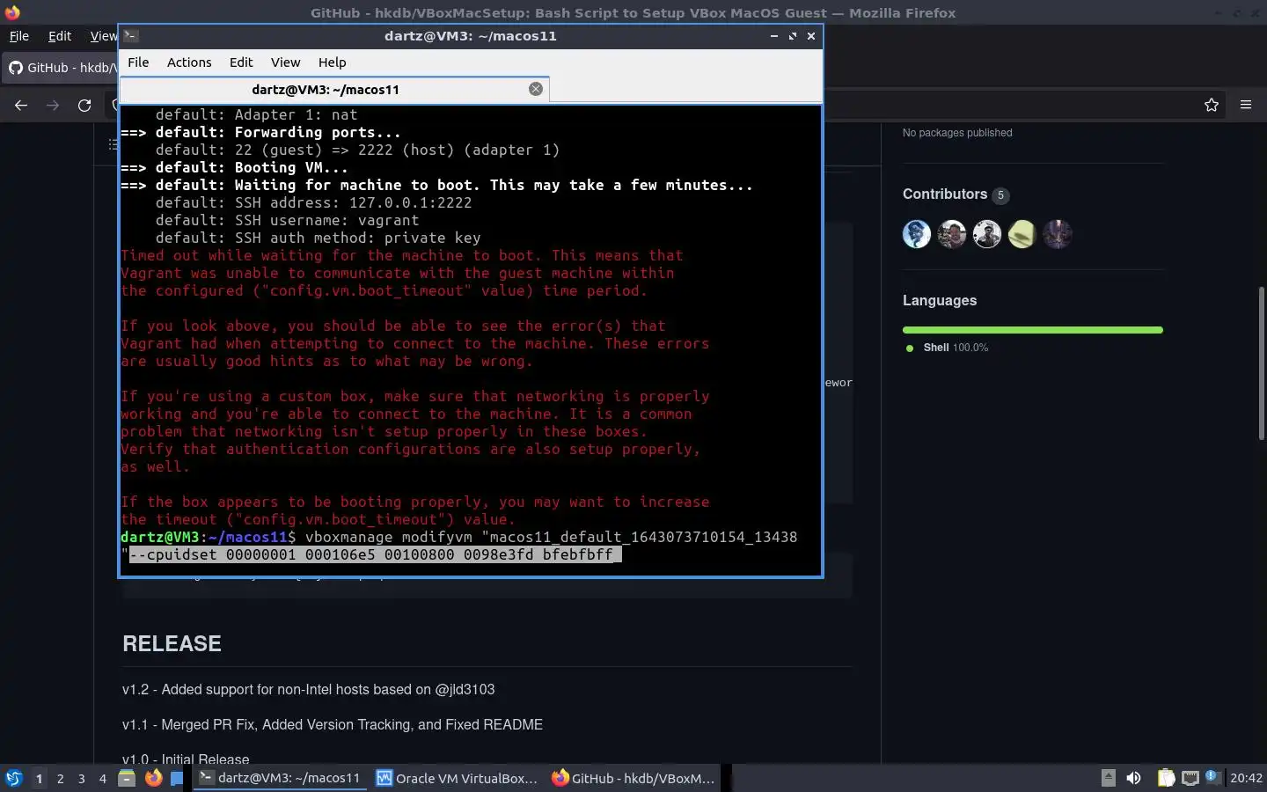Click the Firefox logo in the window title bar

point(12,12)
